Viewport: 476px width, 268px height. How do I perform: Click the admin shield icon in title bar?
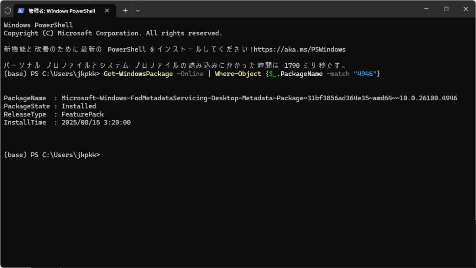7,11
